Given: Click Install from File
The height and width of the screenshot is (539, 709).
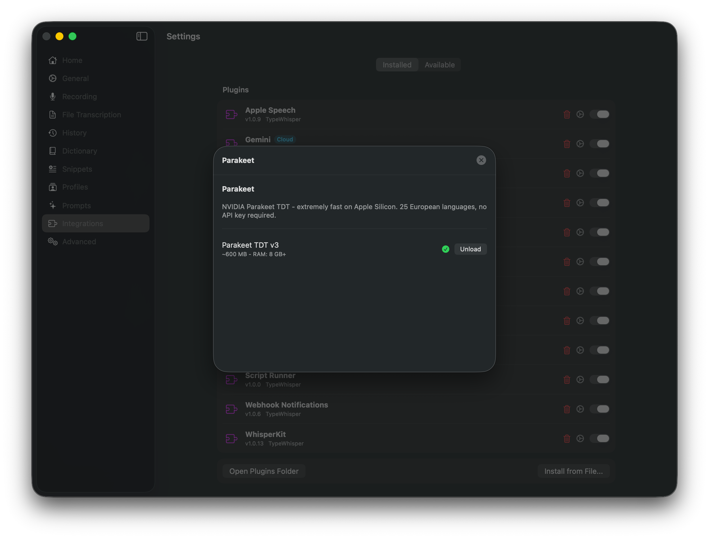Looking at the screenshot, I should (x=573, y=471).
